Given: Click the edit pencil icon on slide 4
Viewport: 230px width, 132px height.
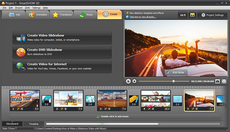Looking at the screenshot, I should [x=149, y=109].
